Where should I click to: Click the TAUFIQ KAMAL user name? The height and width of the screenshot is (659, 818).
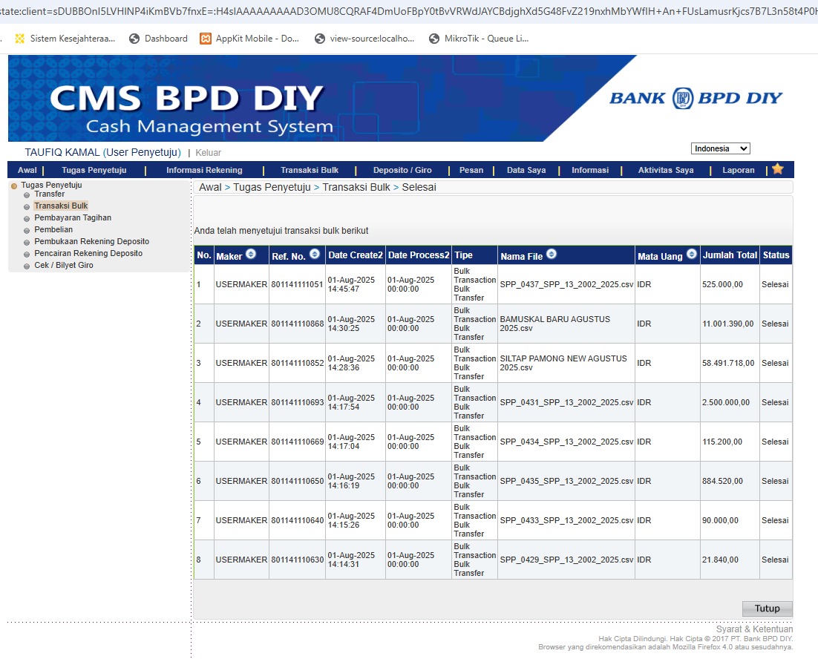(62, 152)
